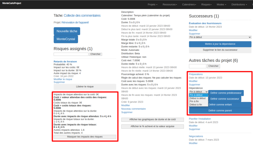Open the Distributions menu
Screen dimensions: 253x145
(x=239, y=5)
